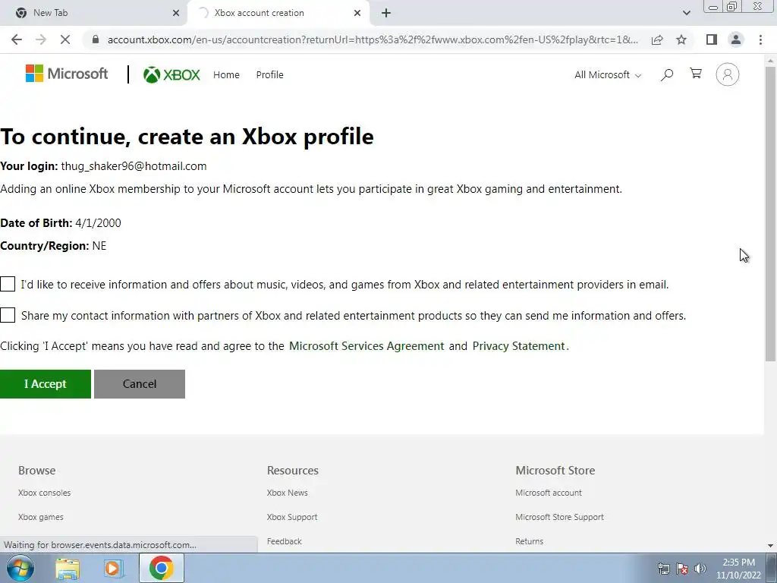Select the Xbox account creation tab
This screenshot has width=777, height=583.
pyautogui.click(x=278, y=13)
